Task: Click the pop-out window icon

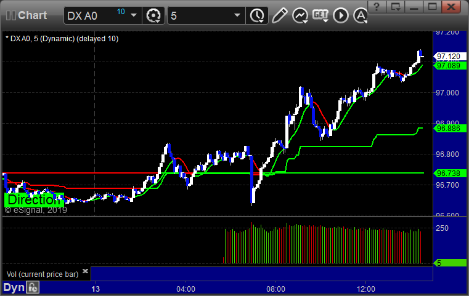Action: [x=396, y=7]
